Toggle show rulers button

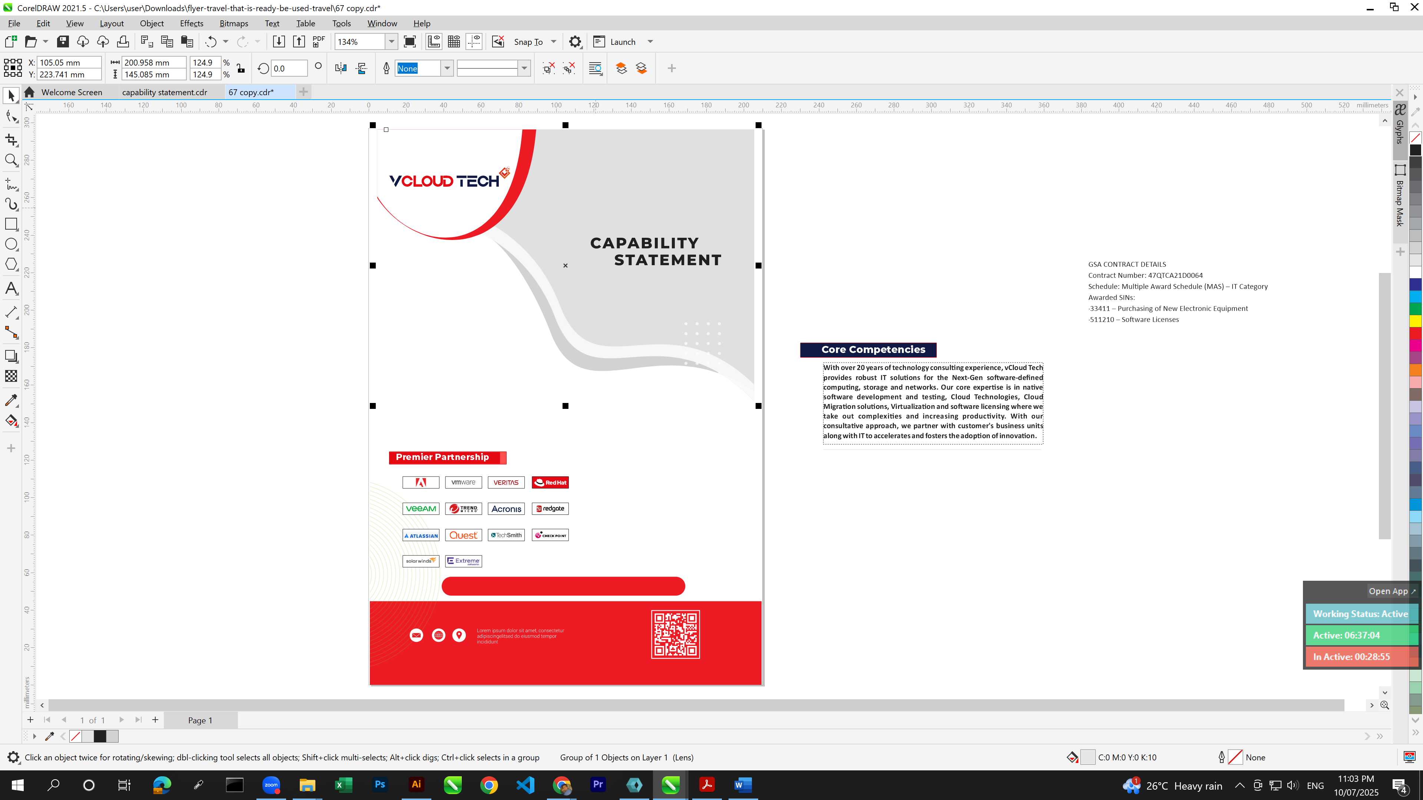(x=434, y=41)
